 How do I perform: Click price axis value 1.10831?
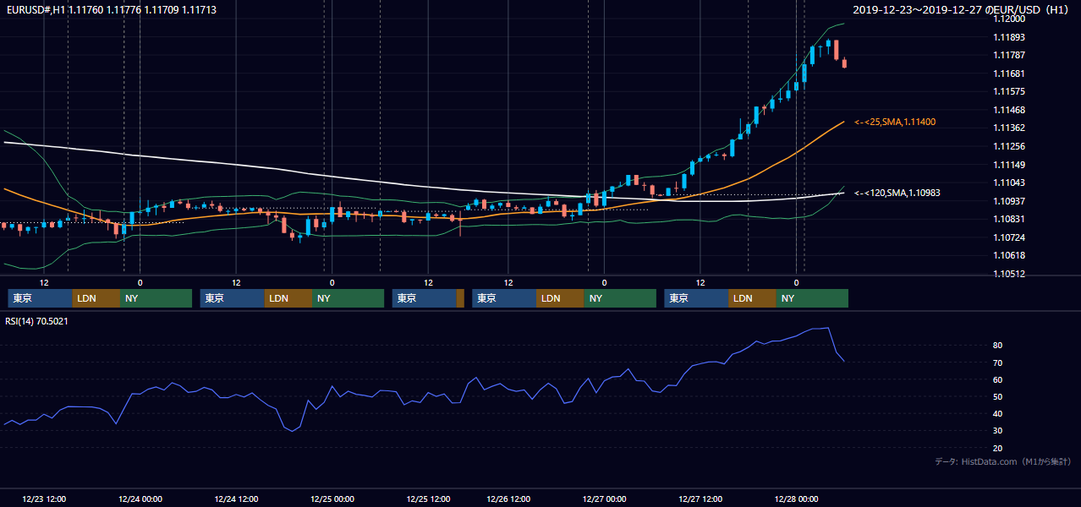(x=1008, y=219)
